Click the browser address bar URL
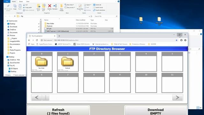Image resolution: width=204 pixels, height=115 pixels. 66,40
